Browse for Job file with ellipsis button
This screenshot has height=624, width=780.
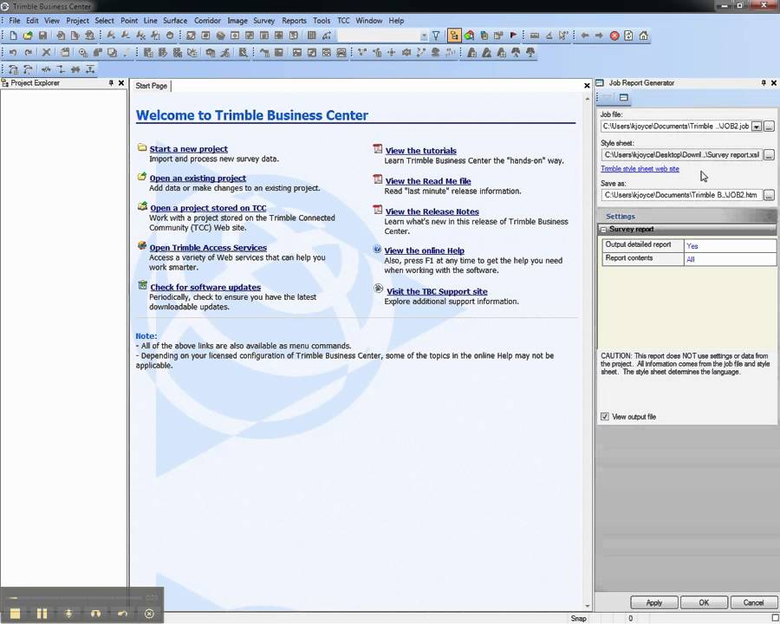[769, 127]
